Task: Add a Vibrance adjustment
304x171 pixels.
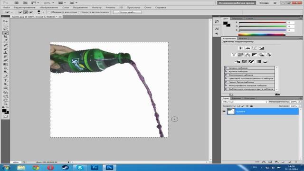Action: [x=234, y=55]
